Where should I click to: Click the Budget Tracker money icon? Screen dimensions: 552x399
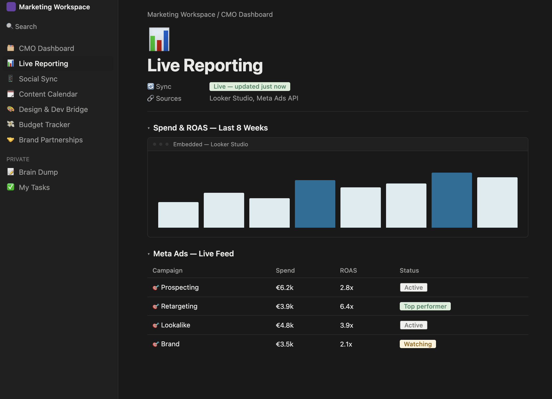(11, 124)
